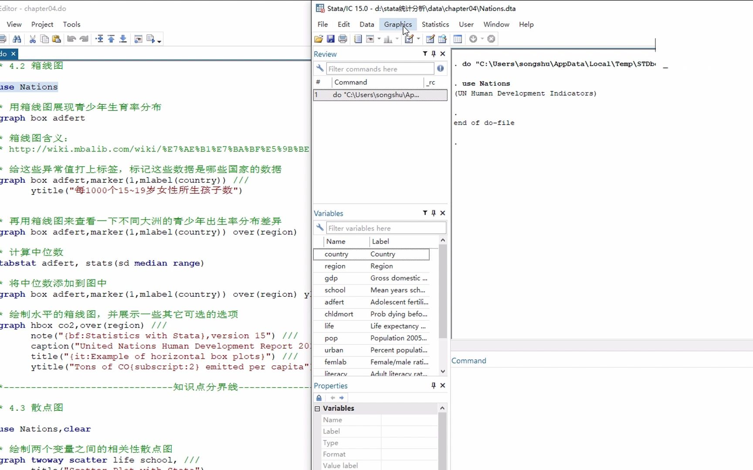Select the gdp variable row
Image resolution: width=753 pixels, height=470 pixels.
point(371,278)
